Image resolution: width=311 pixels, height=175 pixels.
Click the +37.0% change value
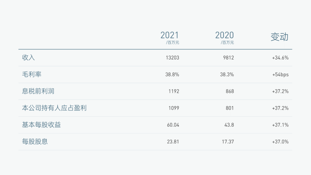click(280, 142)
